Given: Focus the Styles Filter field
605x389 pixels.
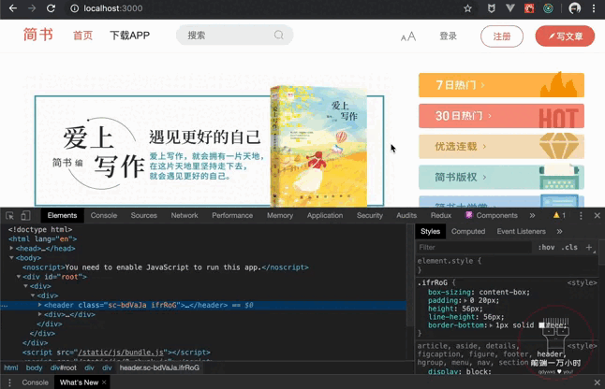Looking at the screenshot, I should (x=476, y=247).
